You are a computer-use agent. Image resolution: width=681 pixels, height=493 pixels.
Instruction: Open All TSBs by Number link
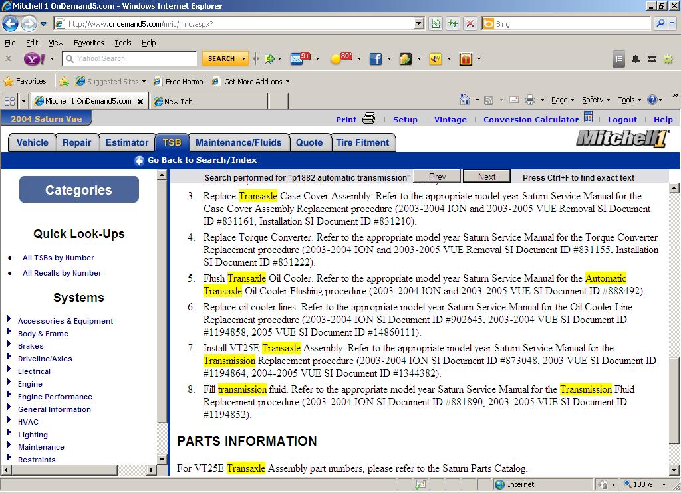pyautogui.click(x=58, y=258)
